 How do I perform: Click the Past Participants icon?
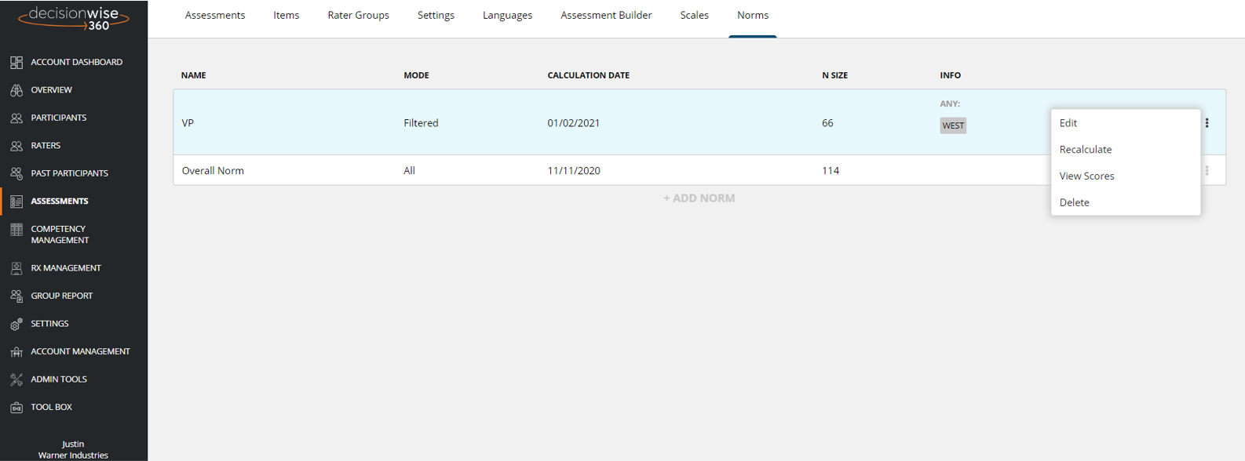16,173
